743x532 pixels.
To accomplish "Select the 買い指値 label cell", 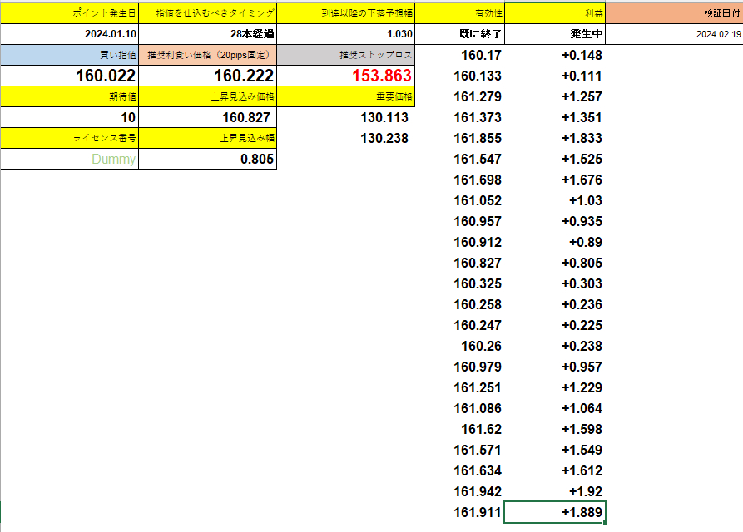I will pos(70,55).
